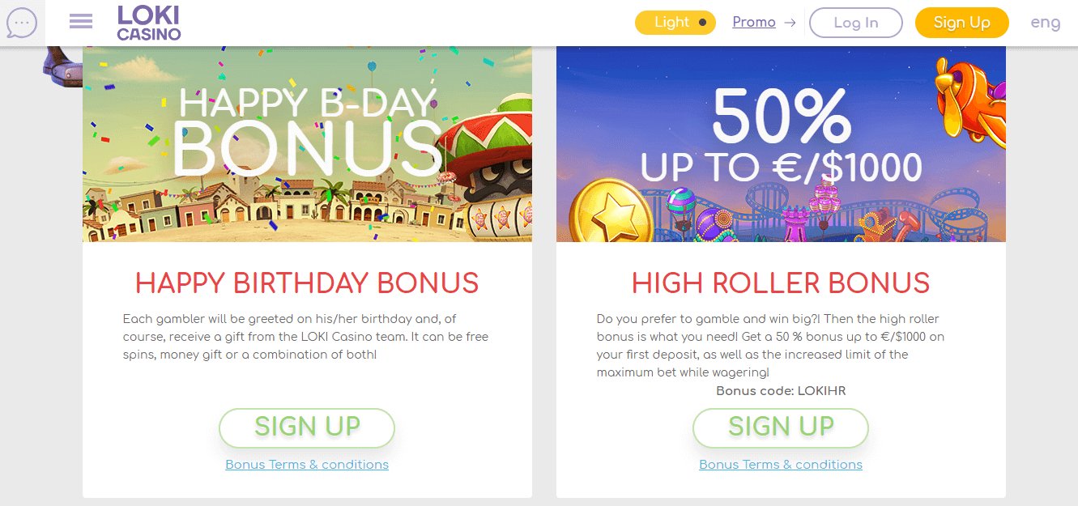Click the arrow next to Promo
The image size is (1078, 506).
click(x=790, y=23)
